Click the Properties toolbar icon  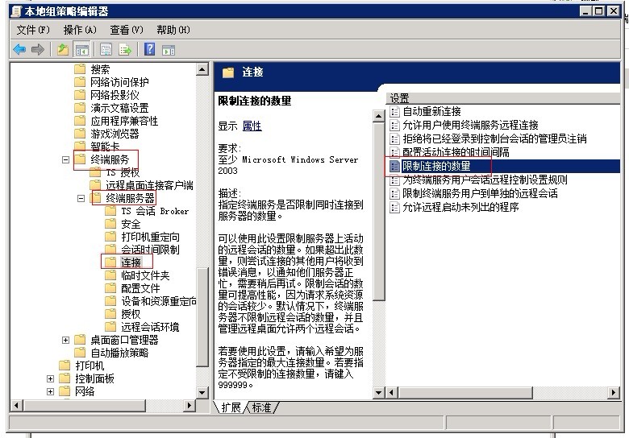106,50
